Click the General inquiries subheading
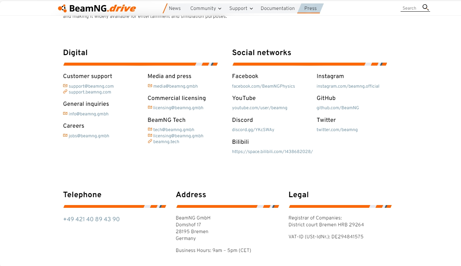The width and height of the screenshot is (461, 266). click(x=86, y=104)
